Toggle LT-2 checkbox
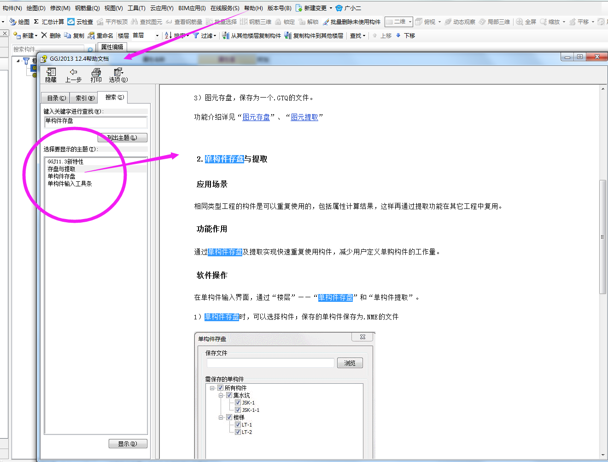 238,432
